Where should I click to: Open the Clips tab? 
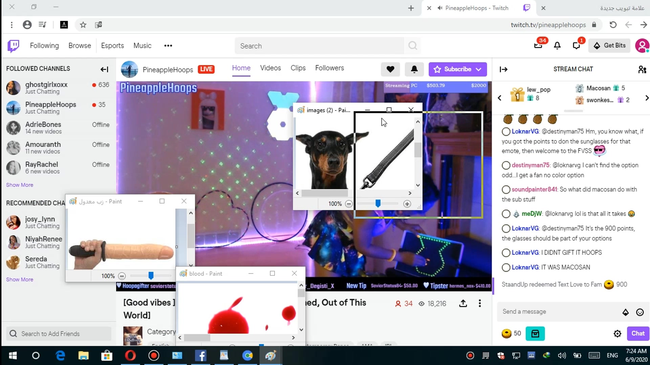pyautogui.click(x=298, y=68)
